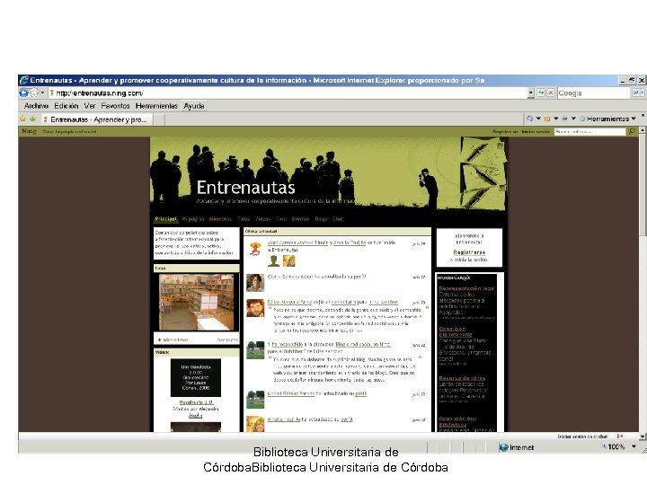This screenshot has height=485, width=647.
Task: Click the Print icon in toolbar
Action: [564, 119]
